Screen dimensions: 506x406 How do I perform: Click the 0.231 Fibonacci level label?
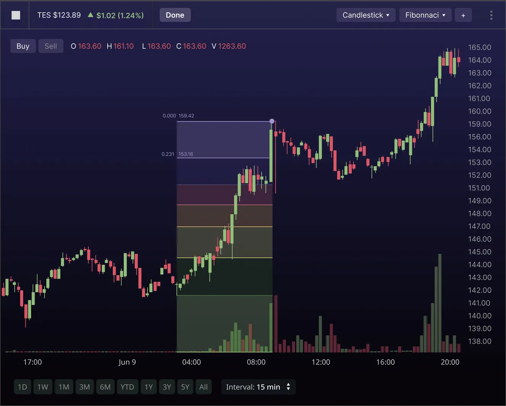(x=168, y=154)
